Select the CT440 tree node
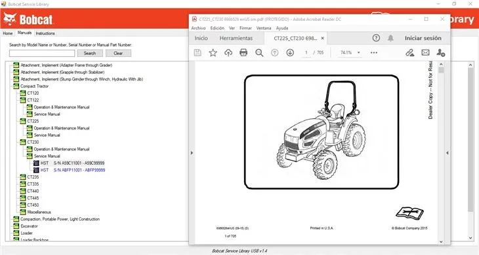 click(33, 191)
